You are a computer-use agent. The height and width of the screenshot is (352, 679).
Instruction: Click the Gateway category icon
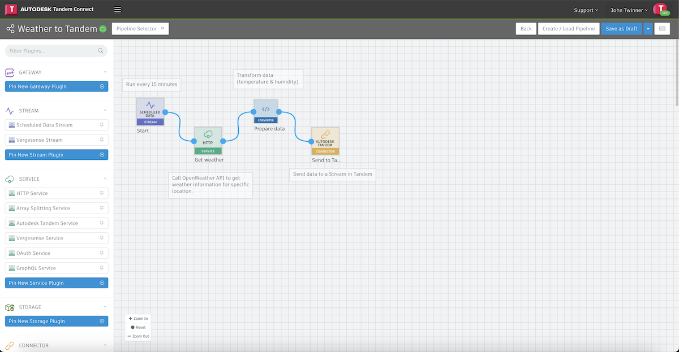(x=10, y=72)
